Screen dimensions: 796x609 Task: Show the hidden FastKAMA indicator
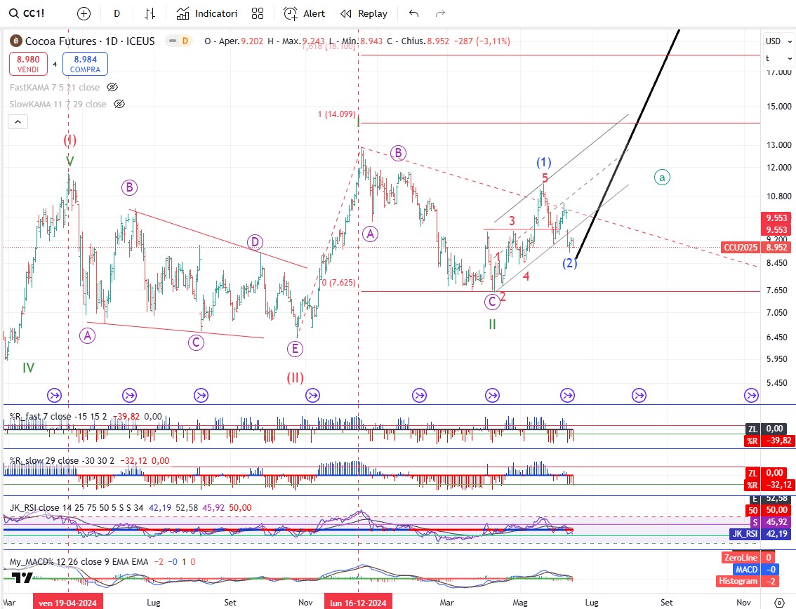click(113, 87)
